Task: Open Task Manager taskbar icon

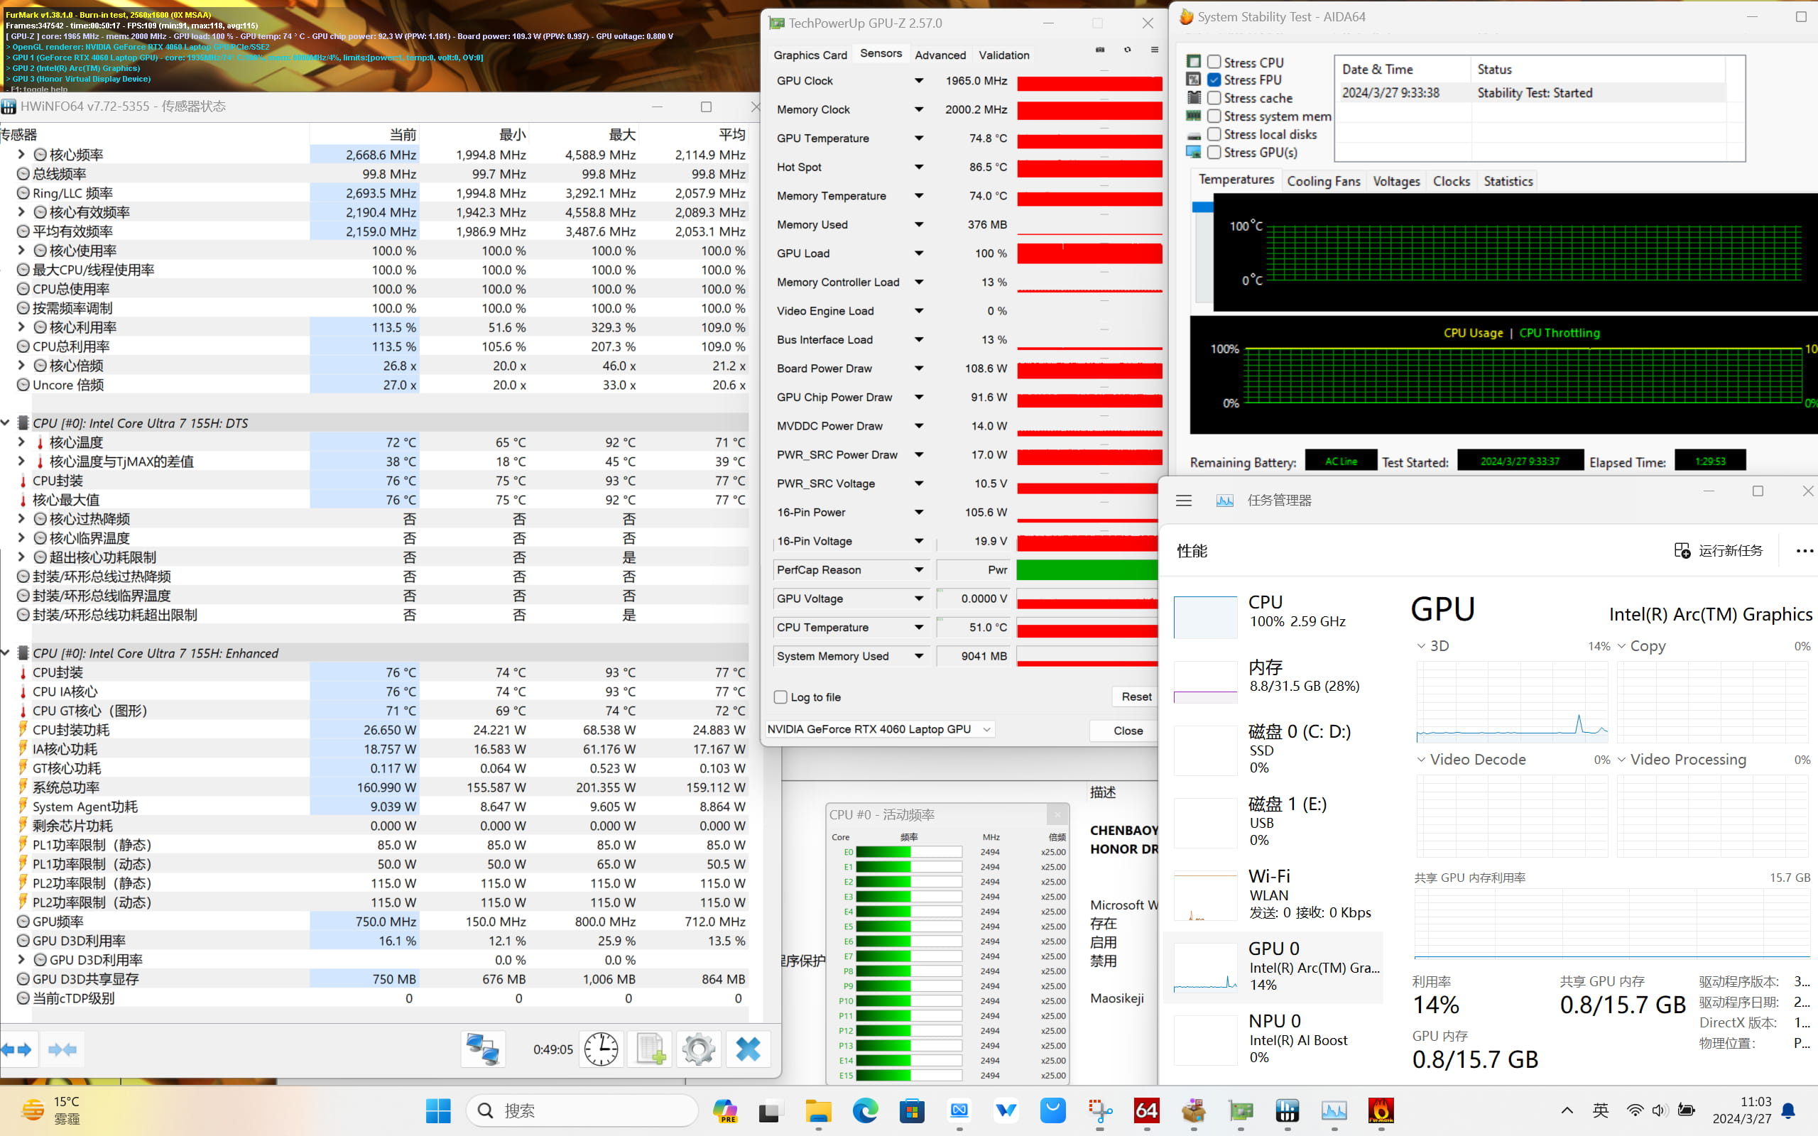Action: click(1334, 1110)
